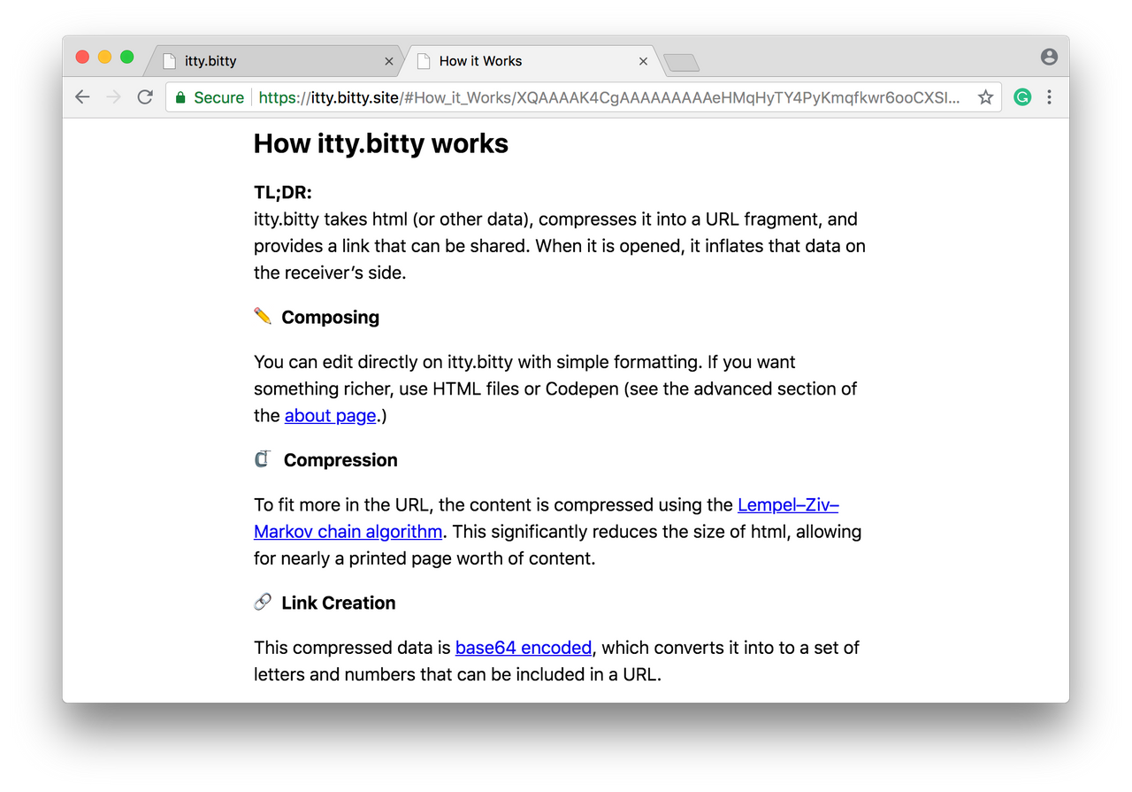Click the forward navigation arrow
Image resolution: width=1132 pixels, height=792 pixels.
click(113, 97)
